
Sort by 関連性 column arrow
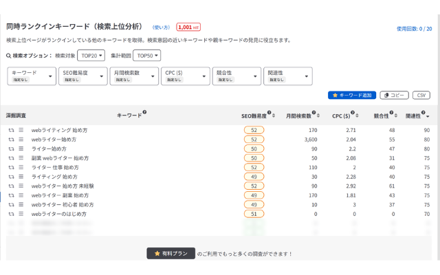tap(428, 115)
